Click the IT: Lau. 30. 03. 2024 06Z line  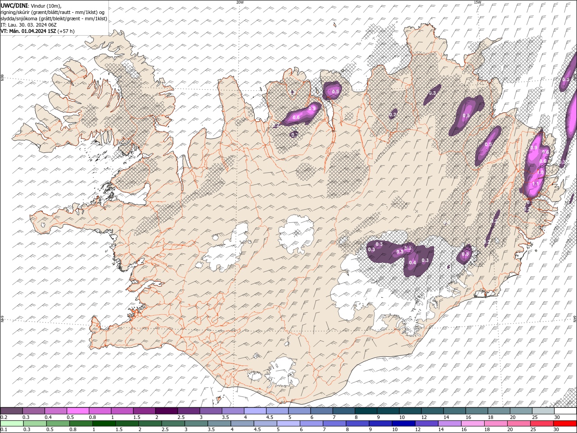coord(28,25)
